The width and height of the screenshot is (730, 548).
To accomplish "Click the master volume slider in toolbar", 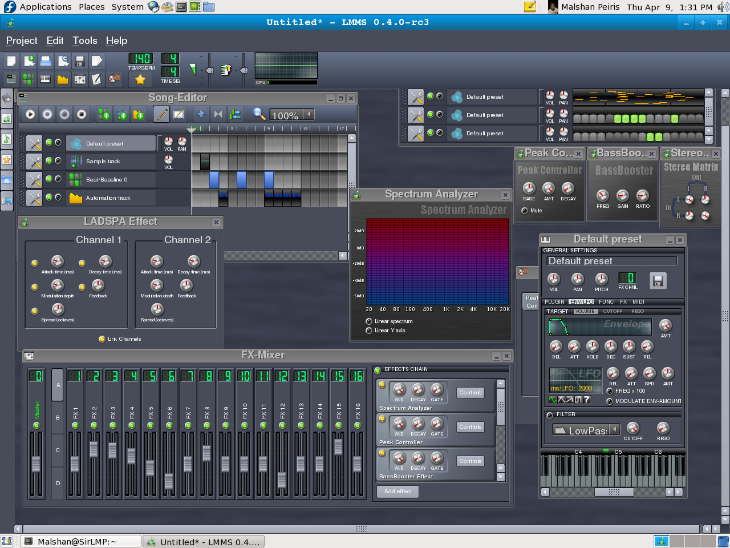I will (209, 71).
